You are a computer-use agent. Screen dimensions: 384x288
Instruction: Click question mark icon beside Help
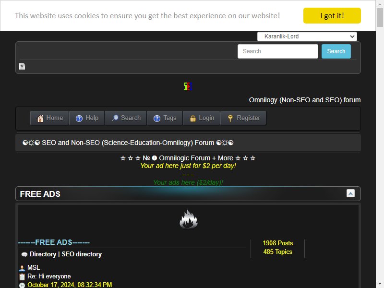(x=79, y=119)
